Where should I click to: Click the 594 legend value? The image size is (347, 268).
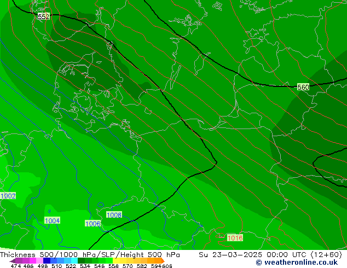[x=156, y=266]
